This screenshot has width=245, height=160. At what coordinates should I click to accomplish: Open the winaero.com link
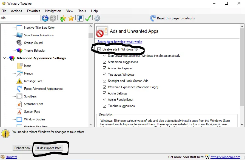point(225,157)
